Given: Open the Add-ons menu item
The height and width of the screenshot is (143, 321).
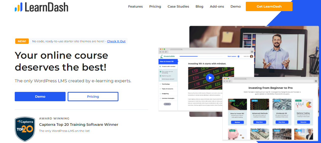Looking at the screenshot, I should [x=217, y=7].
